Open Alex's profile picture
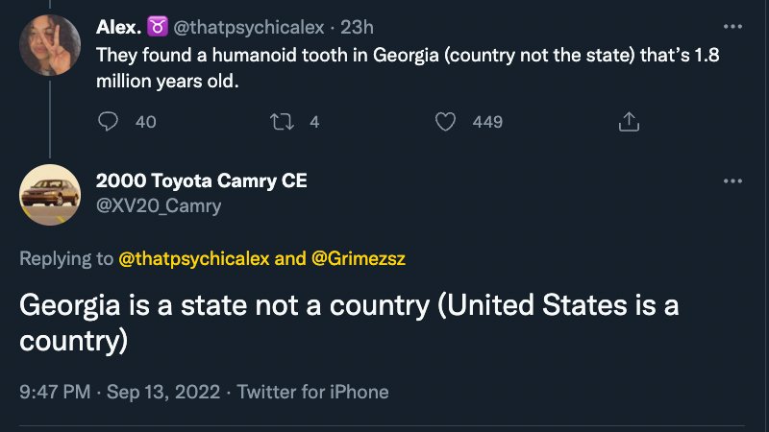The width and height of the screenshot is (769, 432). (x=50, y=45)
